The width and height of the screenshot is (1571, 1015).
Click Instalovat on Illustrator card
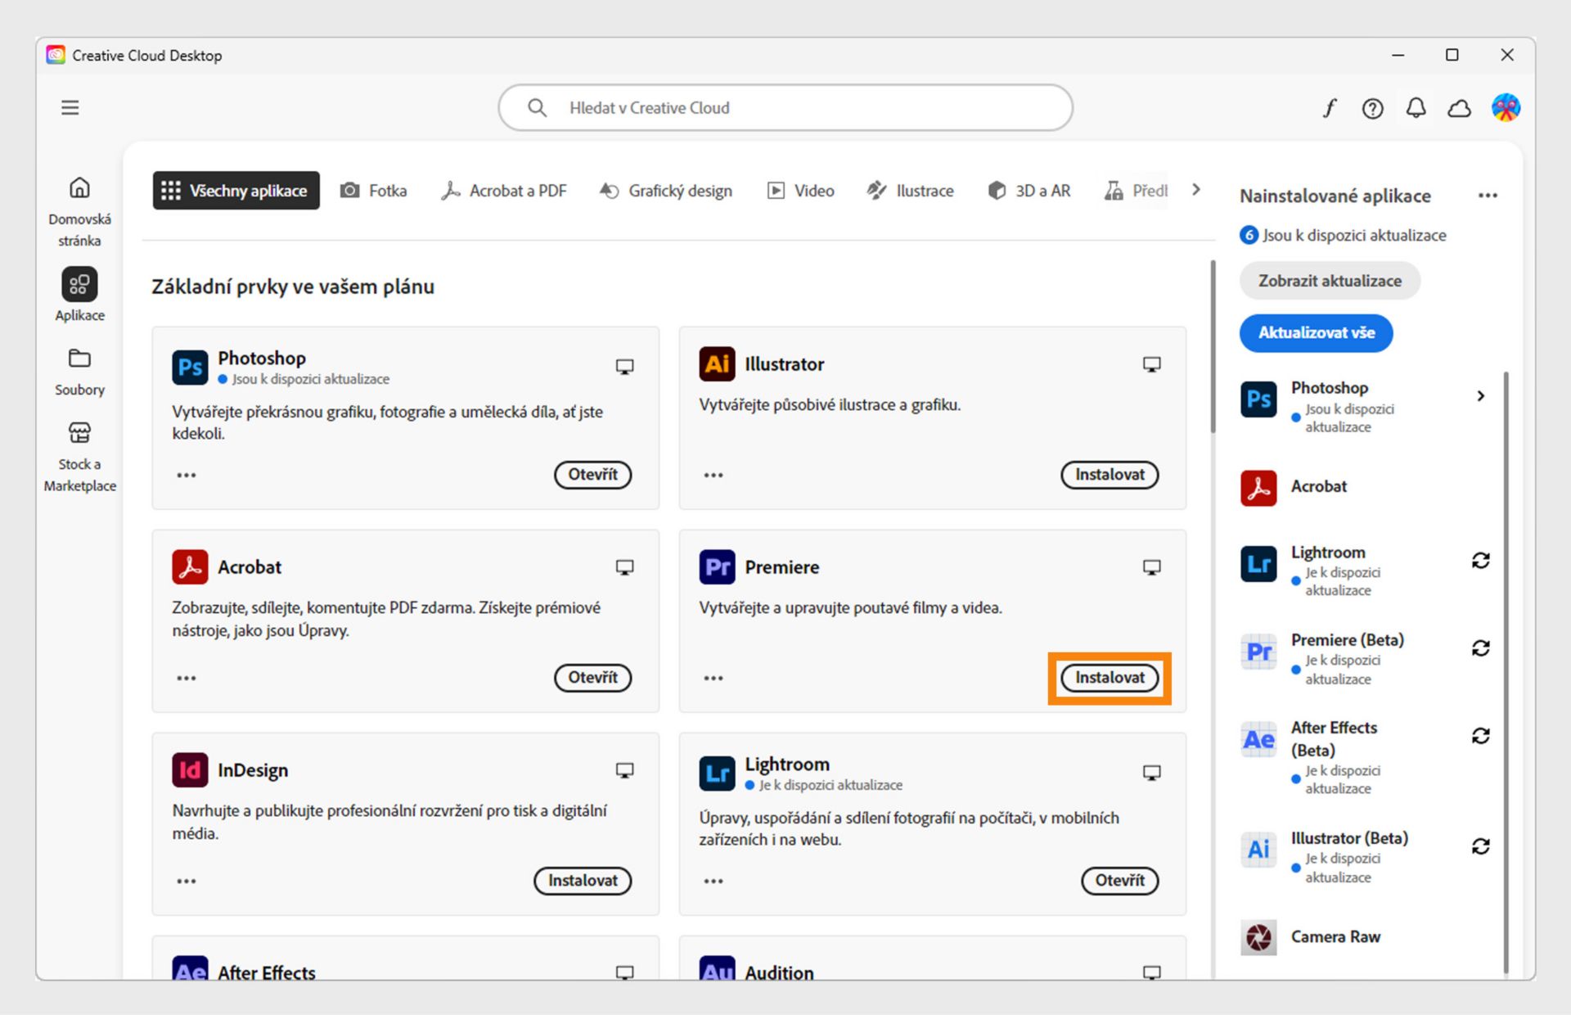(1110, 475)
